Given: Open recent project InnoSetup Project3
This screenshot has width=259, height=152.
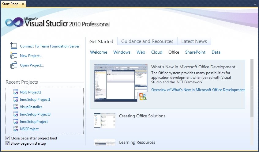Looking at the screenshot, I should pos(35,114).
